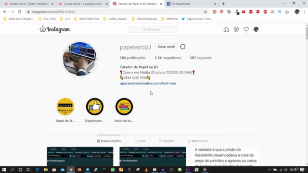Open Task View on taskbar
This screenshot has width=308, height=173.
pyautogui.click(x=28, y=170)
